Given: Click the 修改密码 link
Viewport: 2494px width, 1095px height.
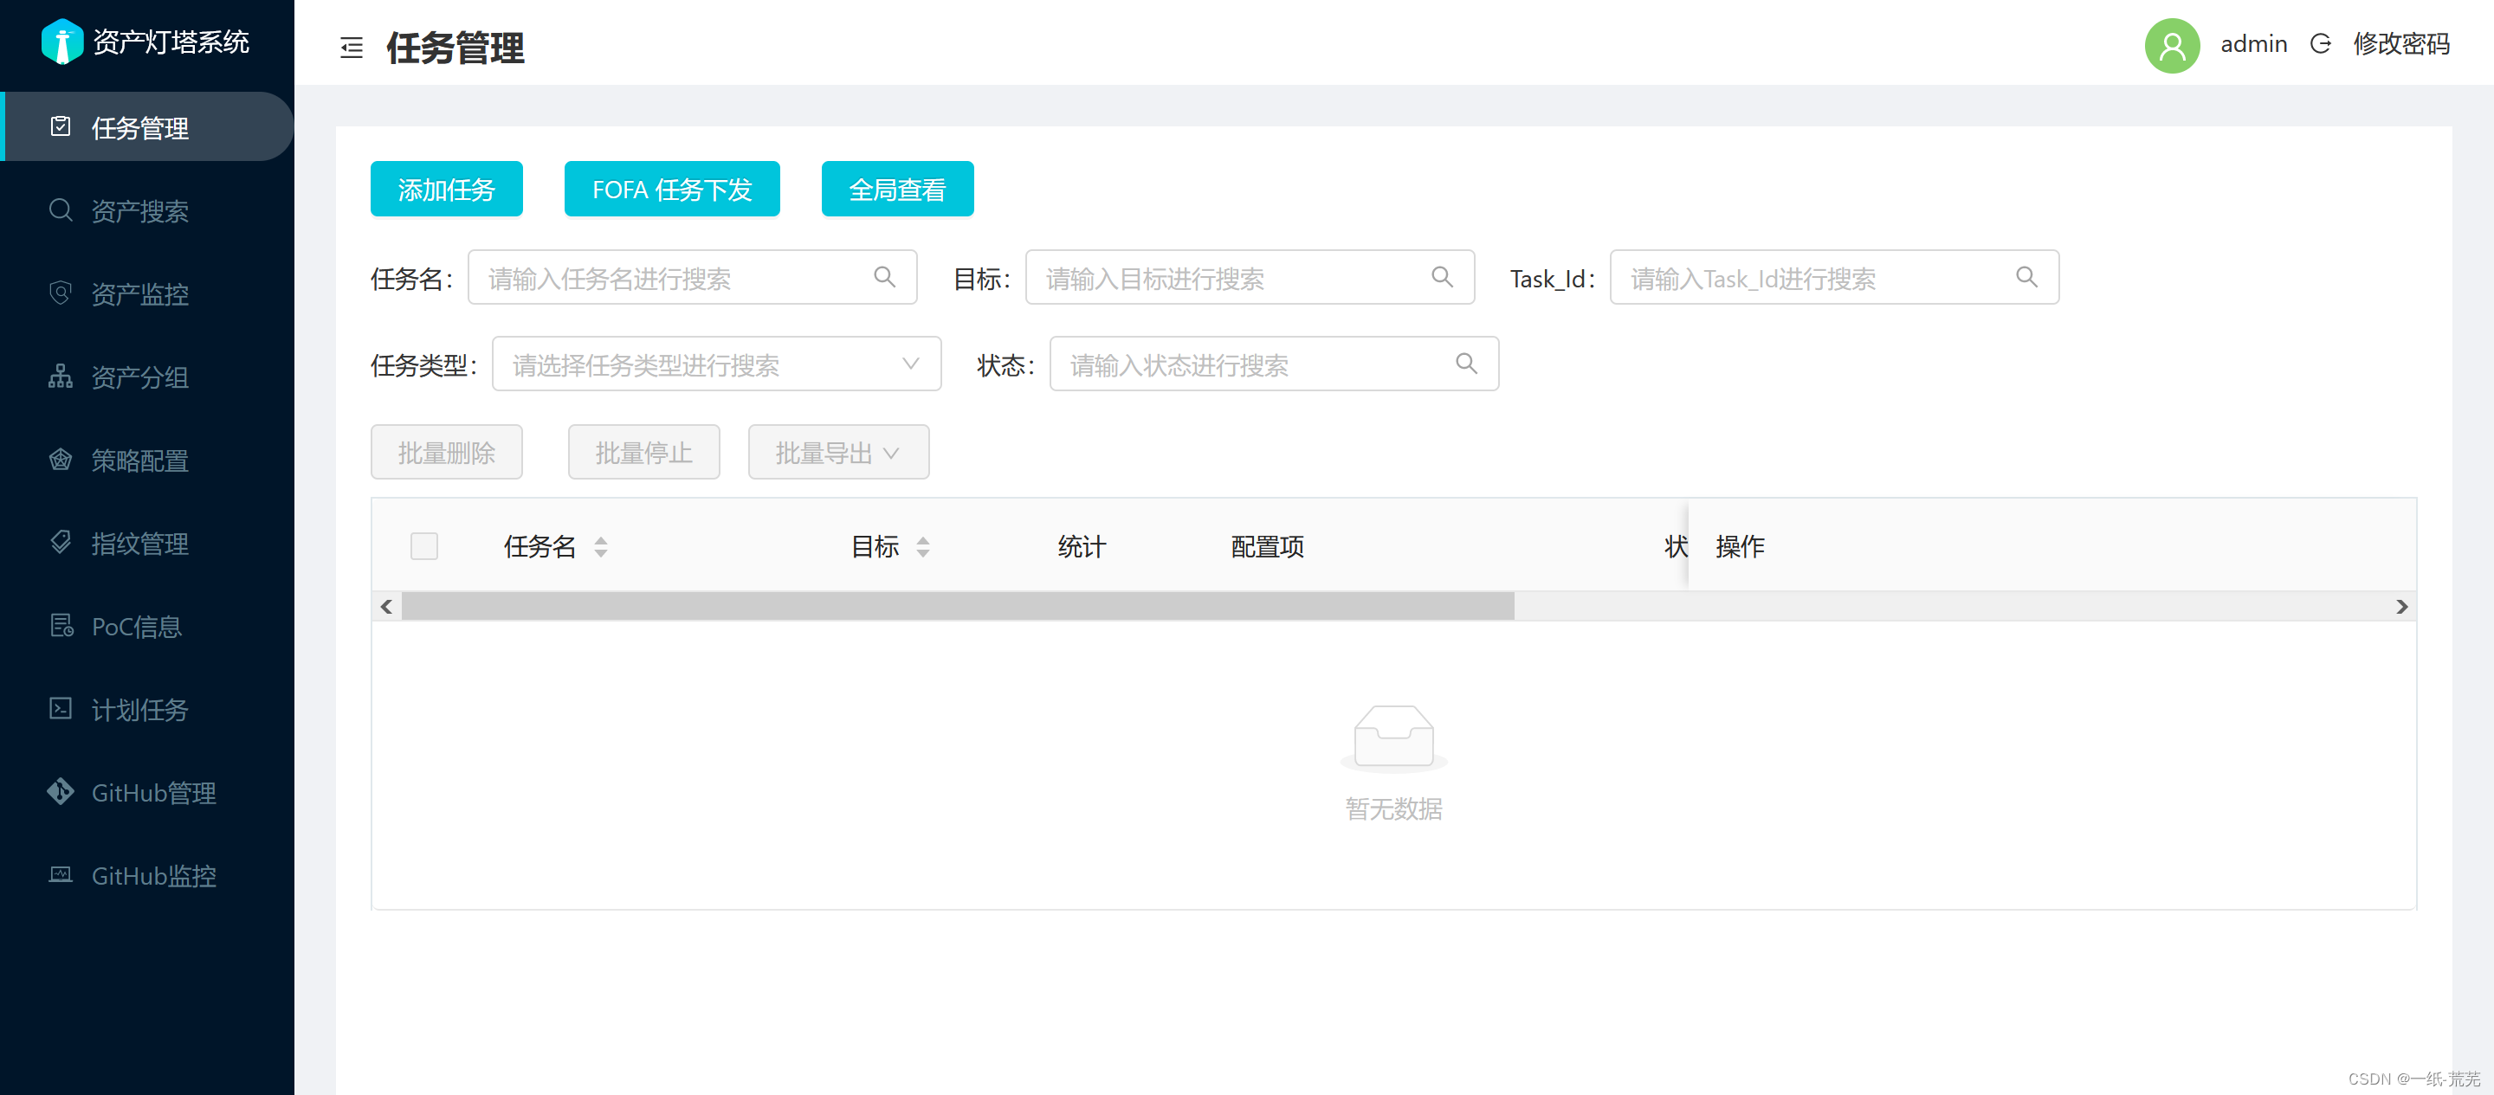Looking at the screenshot, I should [x=2401, y=44].
